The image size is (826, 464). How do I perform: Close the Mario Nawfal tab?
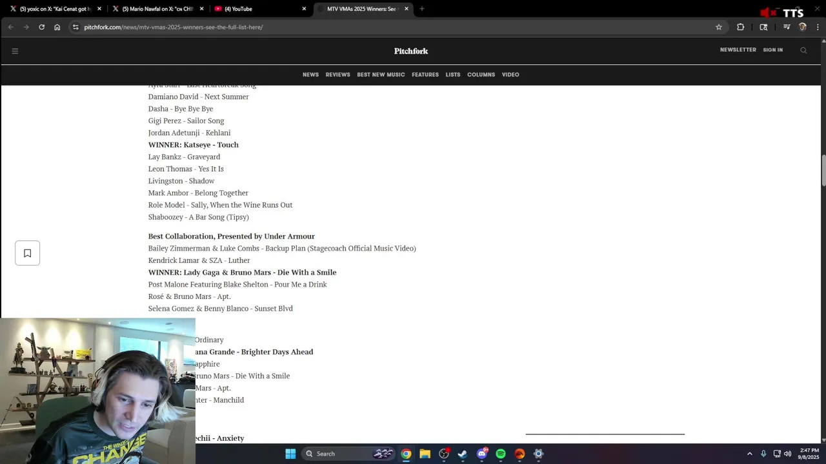pyautogui.click(x=202, y=9)
